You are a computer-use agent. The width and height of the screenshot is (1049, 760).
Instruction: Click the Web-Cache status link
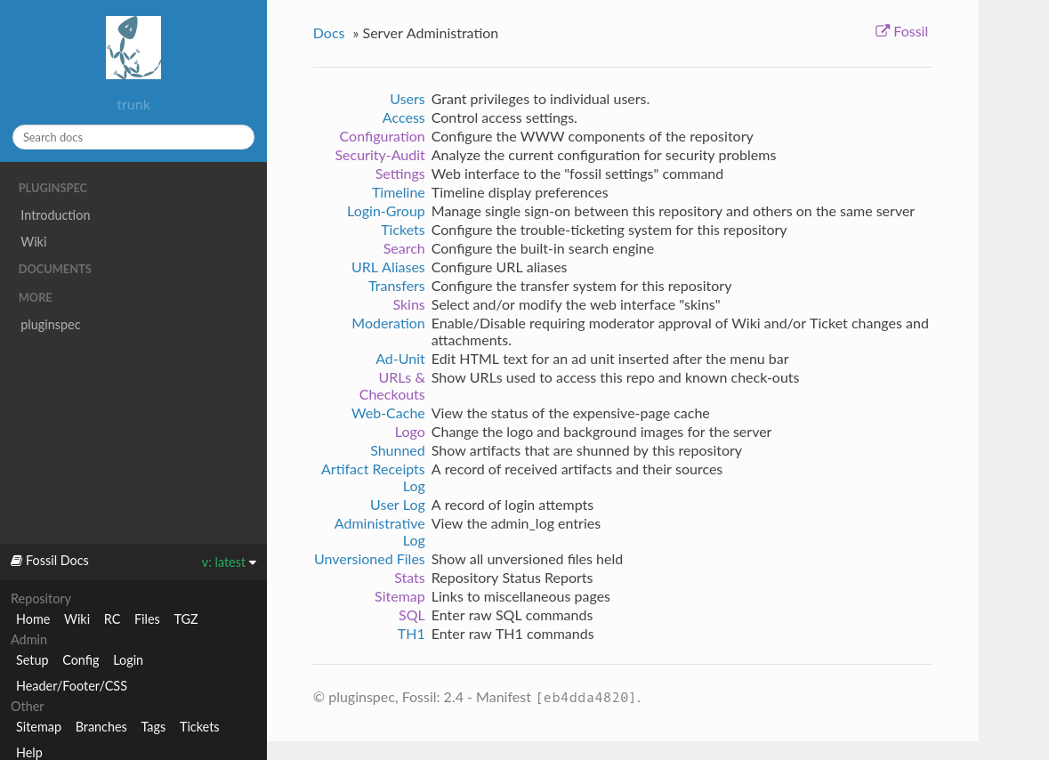388,414
